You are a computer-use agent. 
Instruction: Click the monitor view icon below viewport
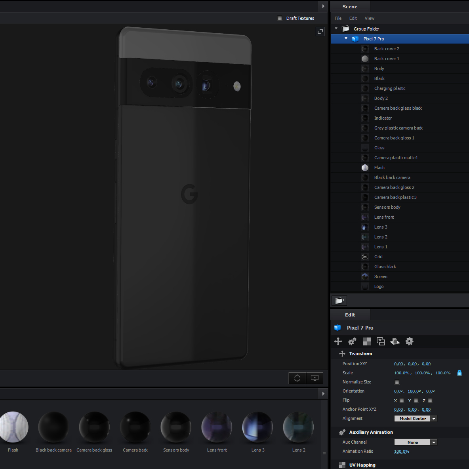(x=315, y=378)
